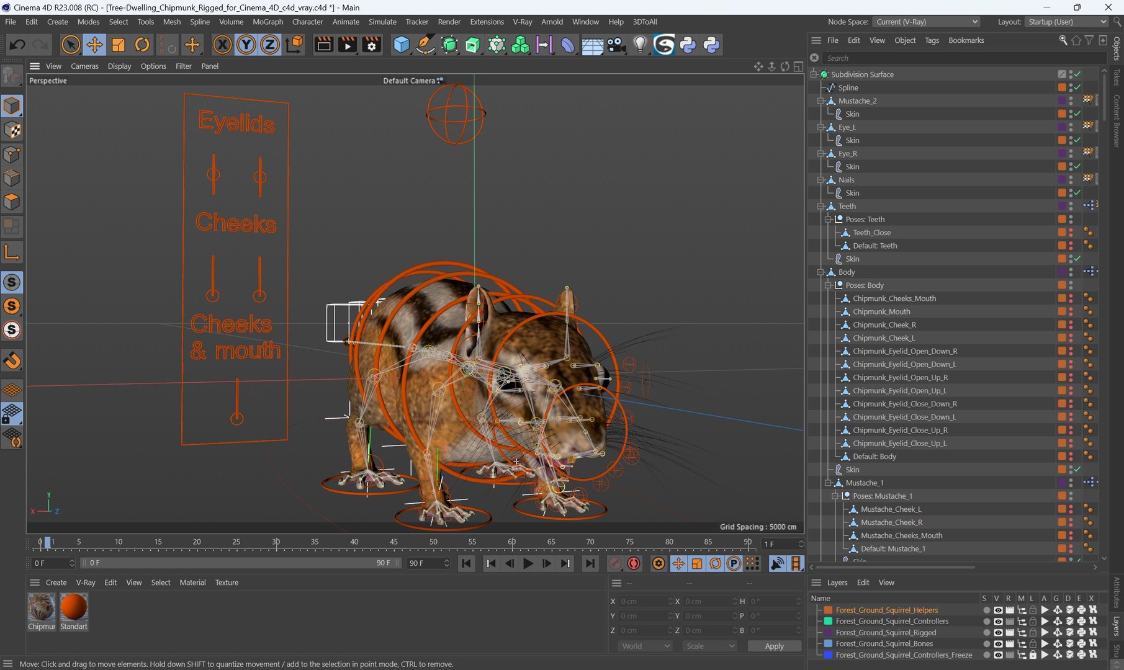The image size is (1124, 670).
Task: Click the Play Forwards button
Action: [x=528, y=563]
